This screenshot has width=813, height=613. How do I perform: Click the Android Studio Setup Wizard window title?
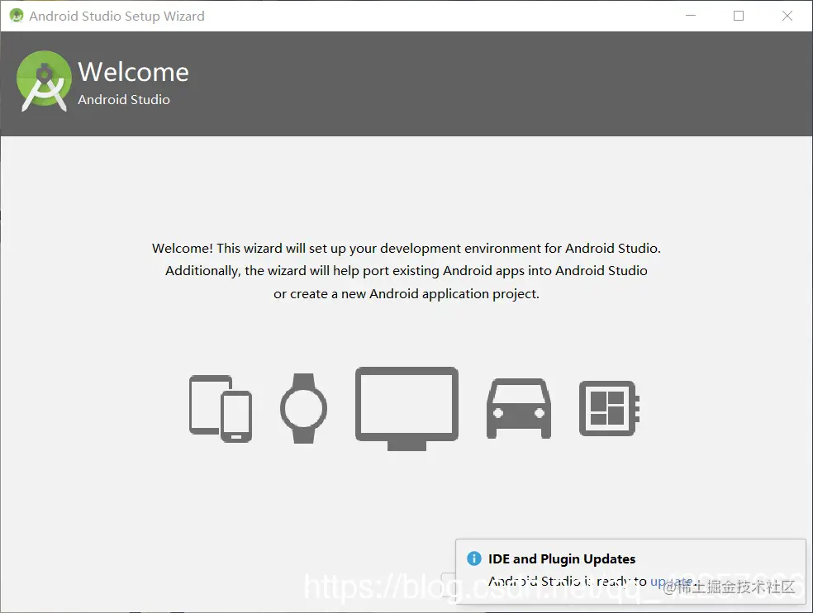(116, 16)
